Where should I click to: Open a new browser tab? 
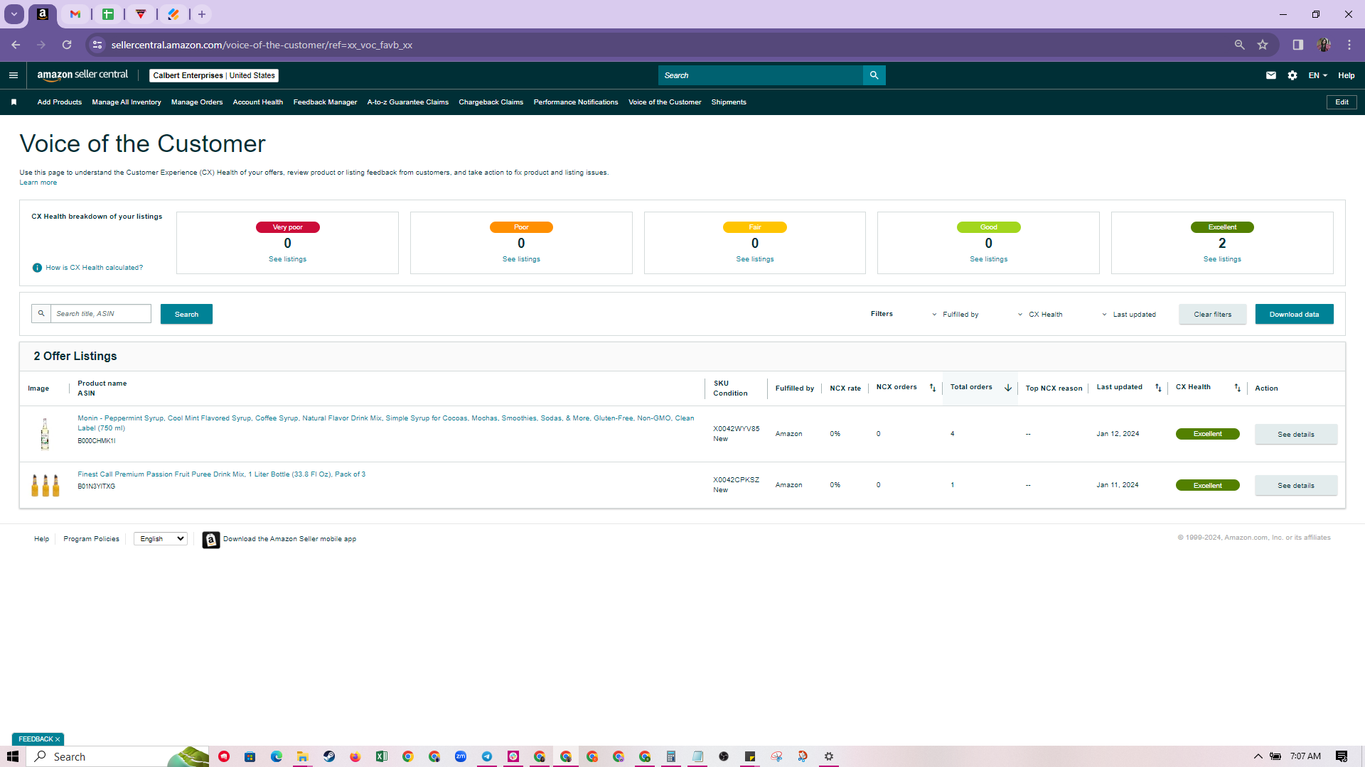point(202,14)
